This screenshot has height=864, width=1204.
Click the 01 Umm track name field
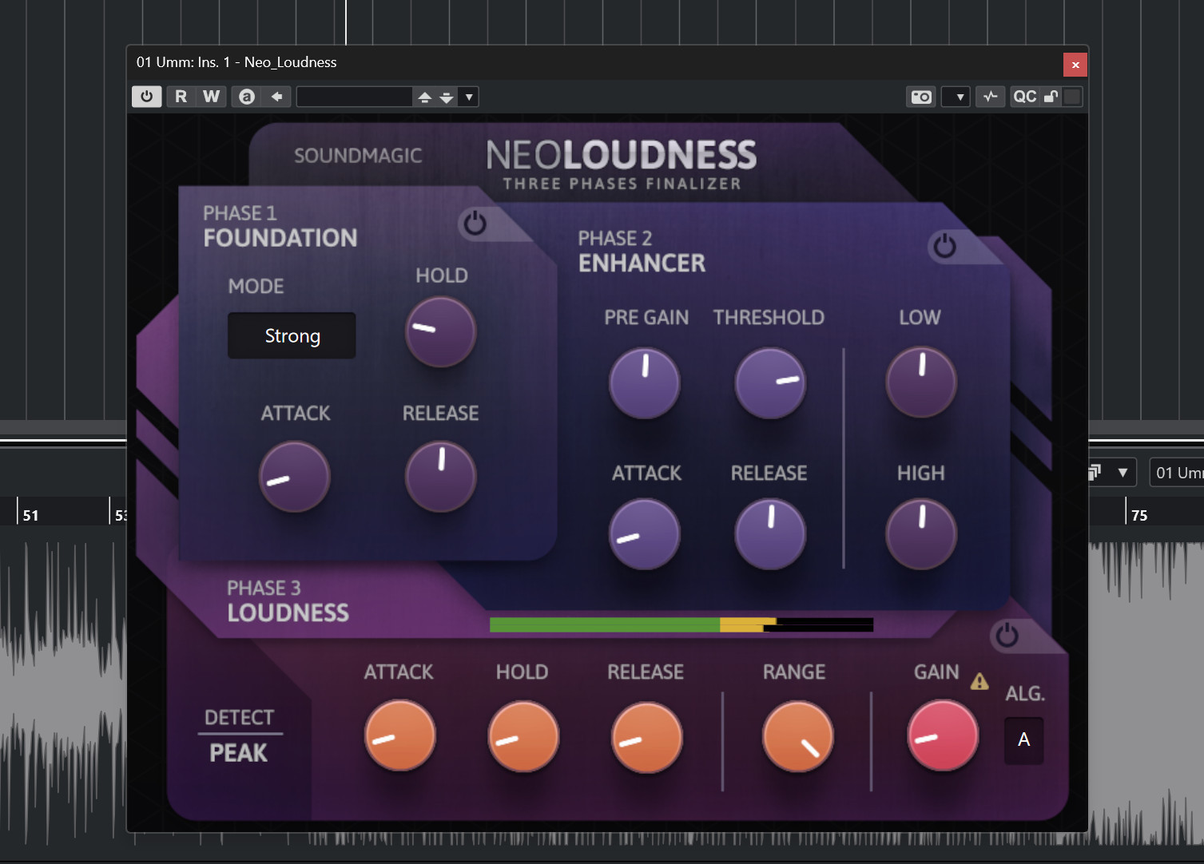pos(1177,473)
